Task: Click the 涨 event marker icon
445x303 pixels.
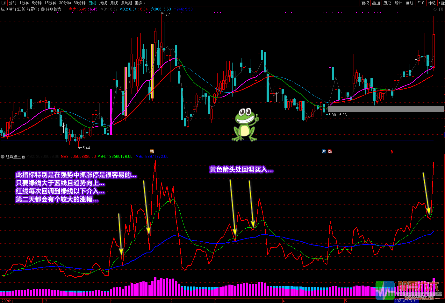Action: (x=330, y=151)
